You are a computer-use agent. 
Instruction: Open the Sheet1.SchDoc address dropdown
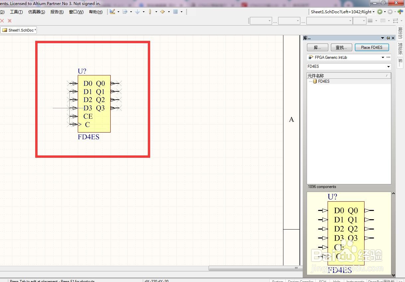tap(373, 12)
